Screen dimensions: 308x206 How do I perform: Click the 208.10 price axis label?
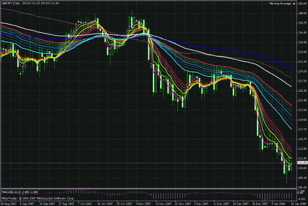pos(303,178)
